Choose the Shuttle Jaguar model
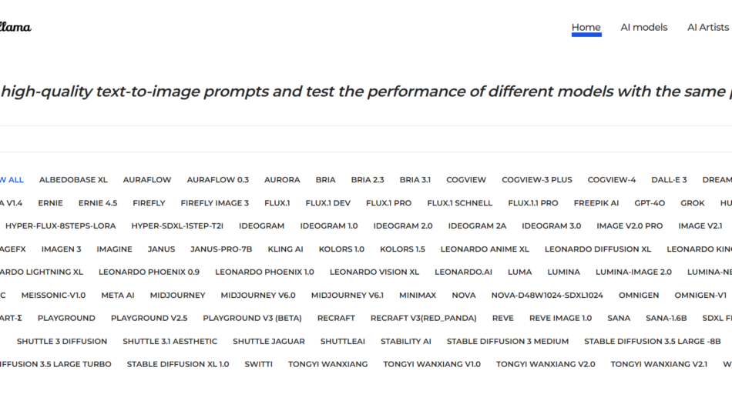Screen dimensions: 732x411 (268, 342)
